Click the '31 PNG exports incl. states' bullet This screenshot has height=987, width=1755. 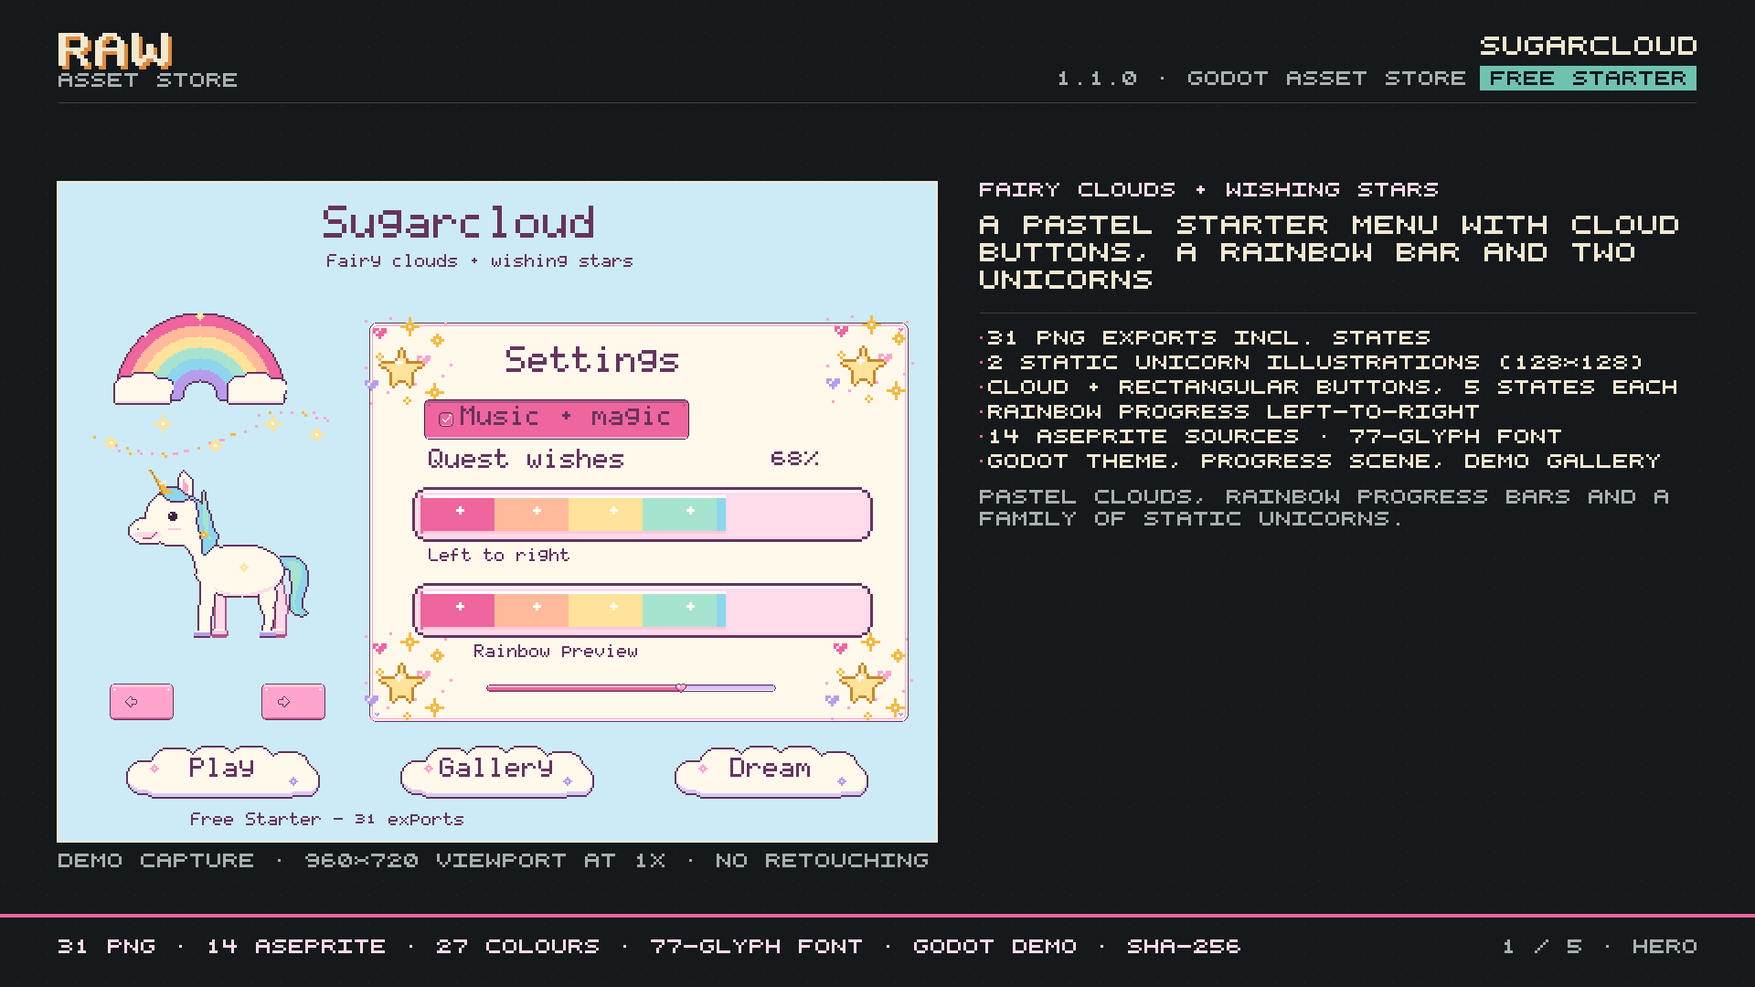tap(1205, 338)
